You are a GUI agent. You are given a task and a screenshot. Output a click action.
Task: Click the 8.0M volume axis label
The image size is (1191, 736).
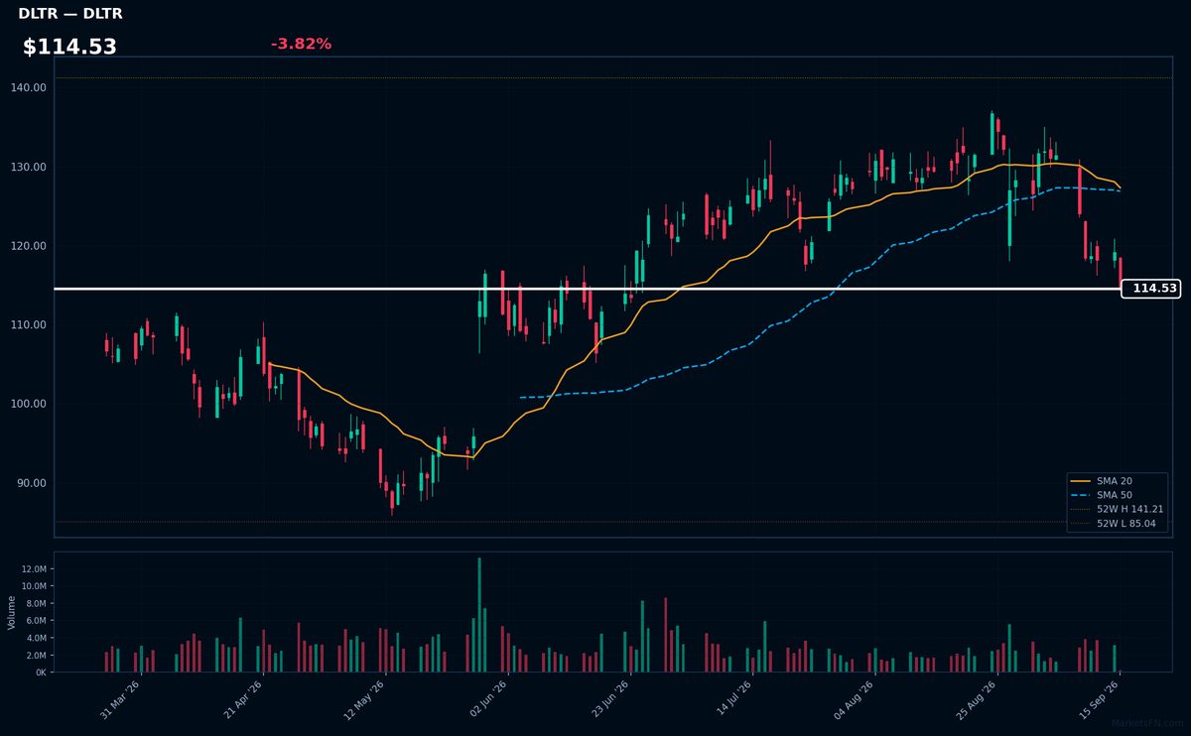(x=36, y=604)
